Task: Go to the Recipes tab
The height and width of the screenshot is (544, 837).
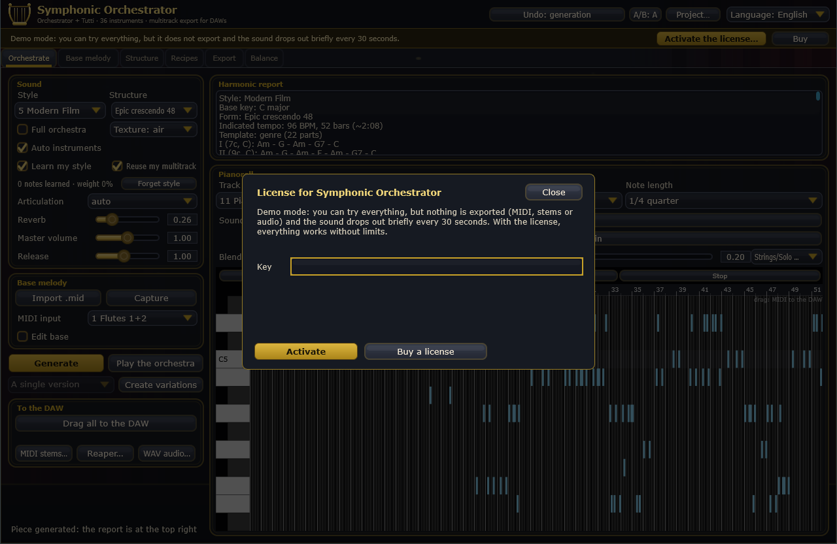Action: (184, 58)
